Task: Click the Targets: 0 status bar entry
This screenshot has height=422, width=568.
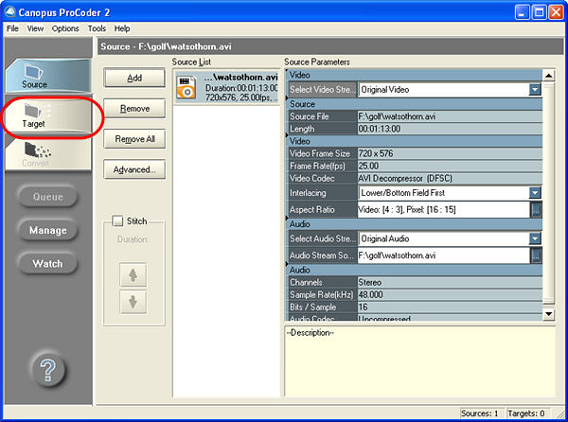Action: (526, 413)
